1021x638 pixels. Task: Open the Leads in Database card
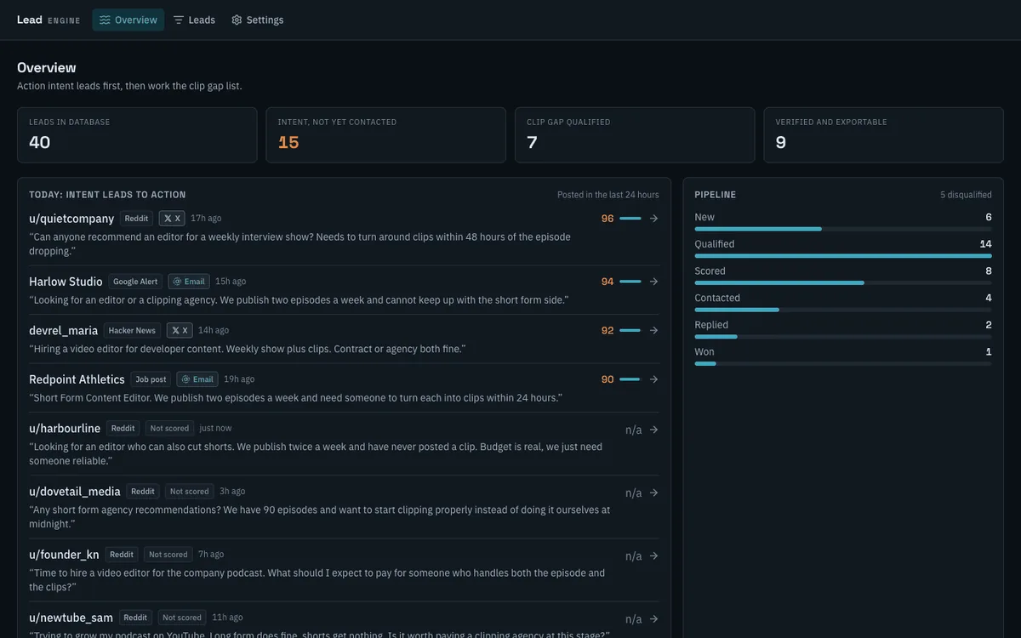coord(137,135)
